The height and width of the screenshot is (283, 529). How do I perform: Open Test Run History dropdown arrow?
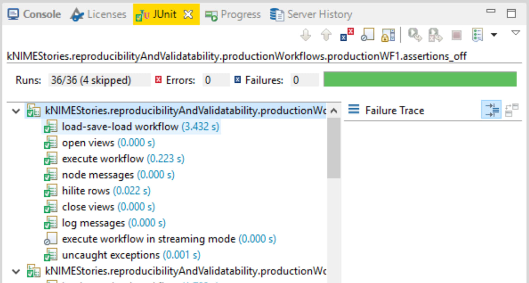point(494,35)
